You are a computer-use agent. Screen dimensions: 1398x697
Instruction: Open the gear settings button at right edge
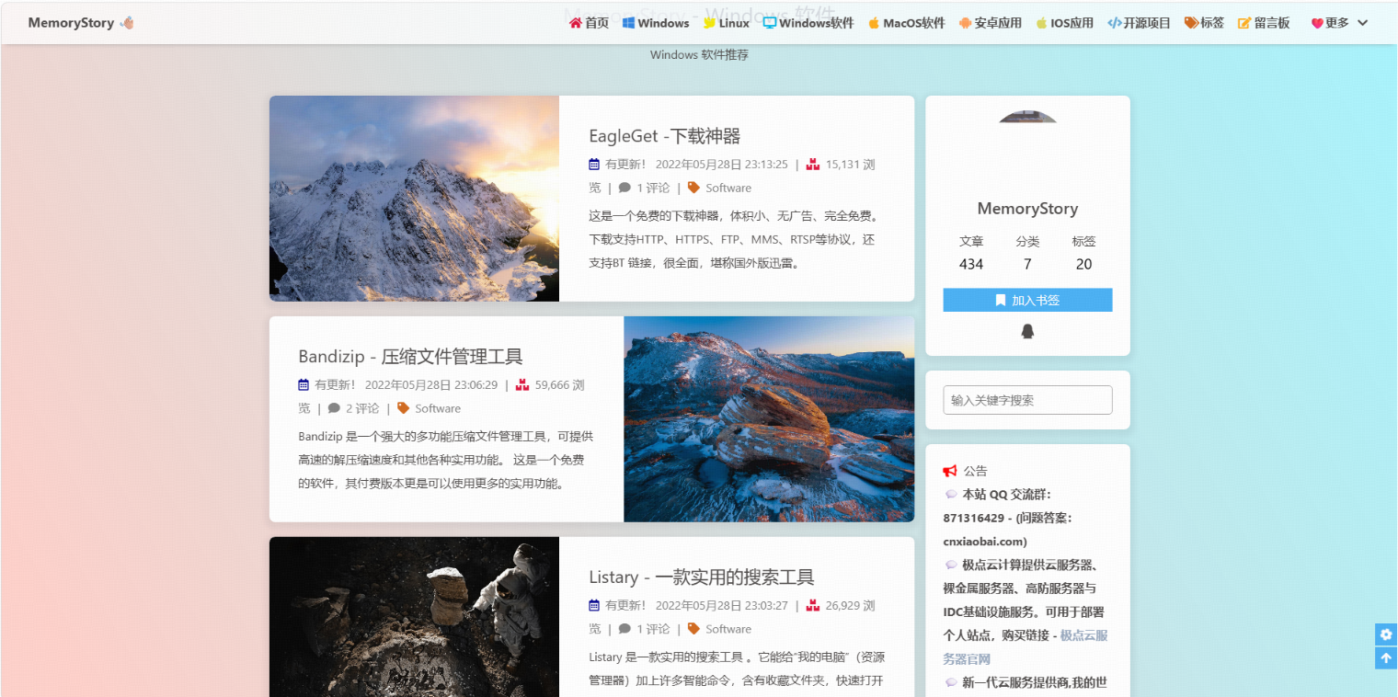(1386, 634)
